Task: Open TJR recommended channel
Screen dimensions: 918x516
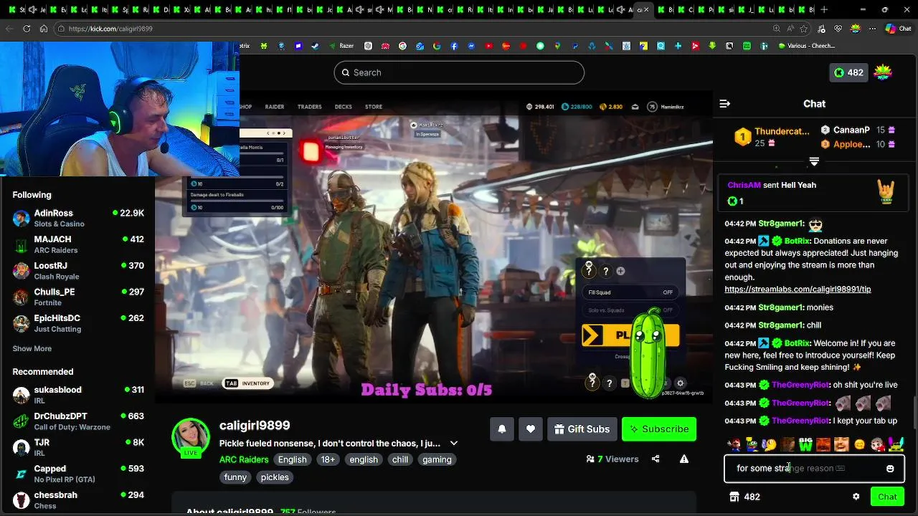Action: click(x=77, y=448)
